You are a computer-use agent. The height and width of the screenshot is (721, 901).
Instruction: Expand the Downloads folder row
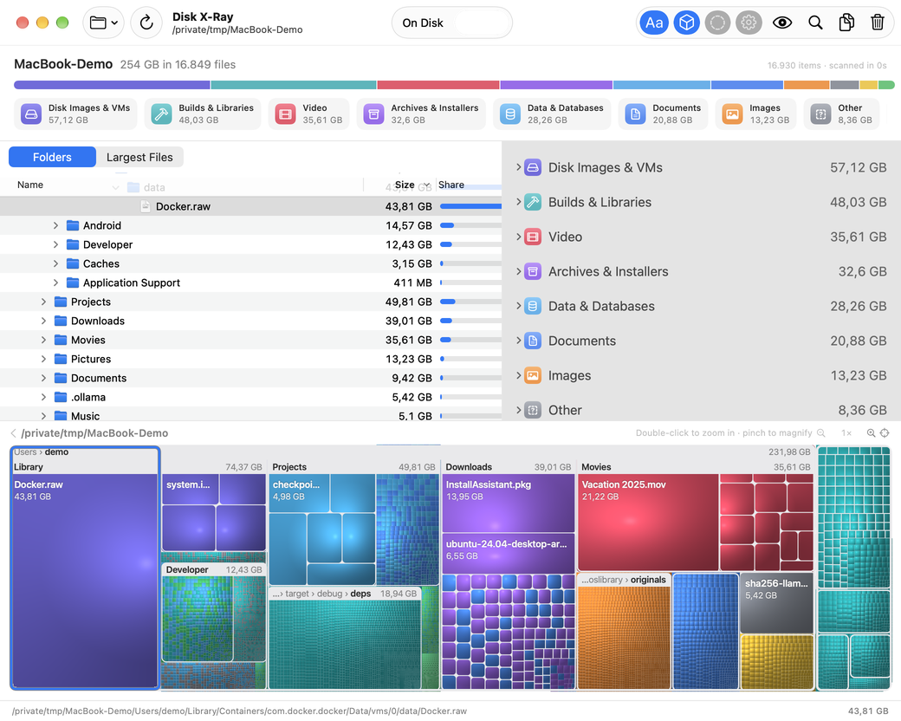point(43,321)
